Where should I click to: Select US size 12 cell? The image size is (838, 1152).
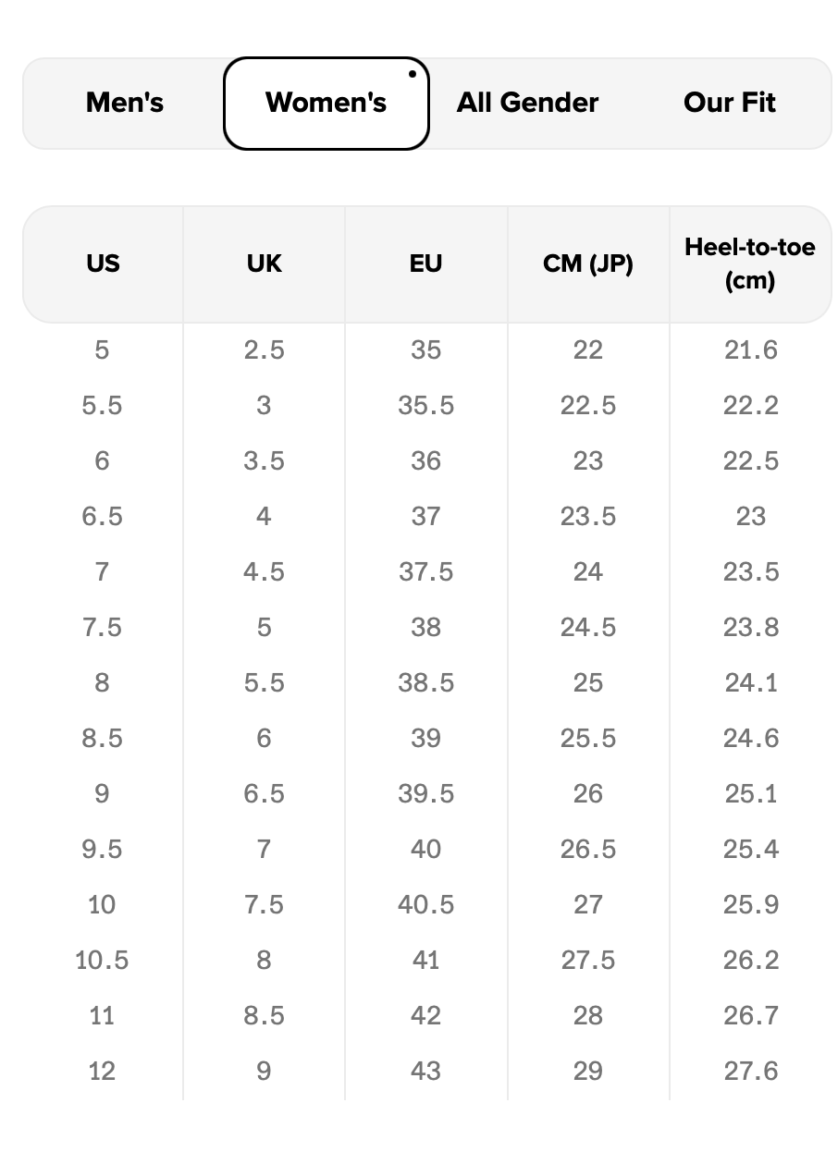click(x=102, y=1072)
